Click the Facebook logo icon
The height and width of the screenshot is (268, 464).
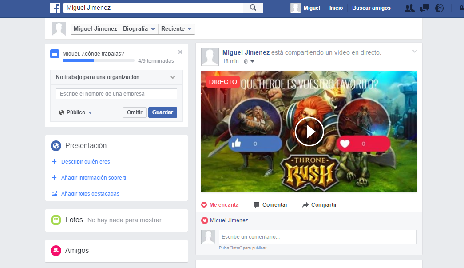55,8
